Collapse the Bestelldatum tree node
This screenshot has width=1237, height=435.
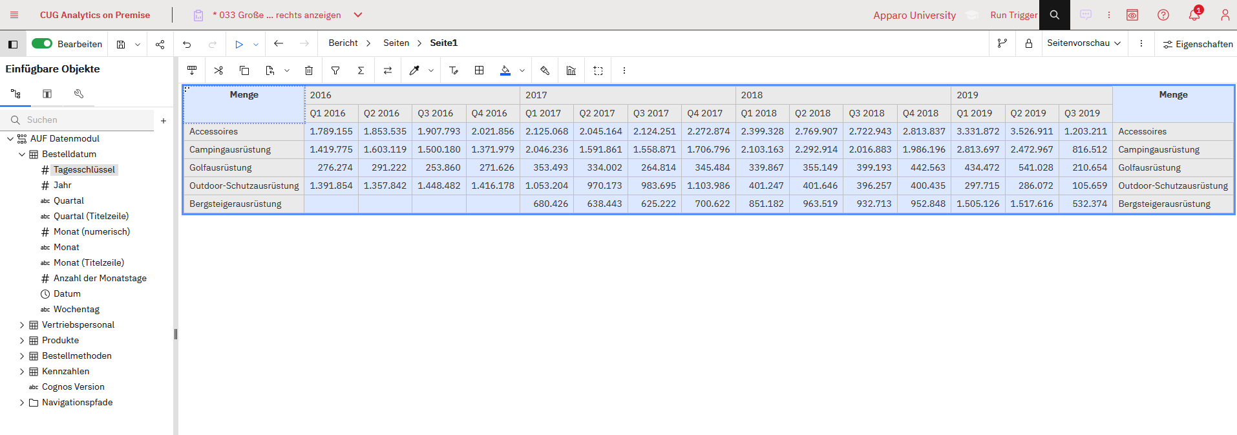22,154
